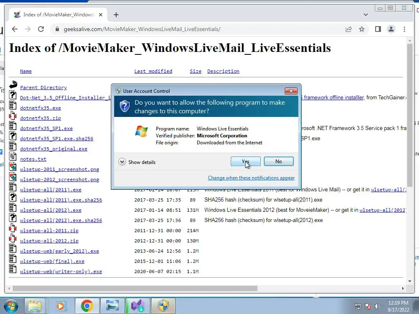The width and height of the screenshot is (419, 314).
Task: Sort listing by Last modified column
Action: (153, 71)
